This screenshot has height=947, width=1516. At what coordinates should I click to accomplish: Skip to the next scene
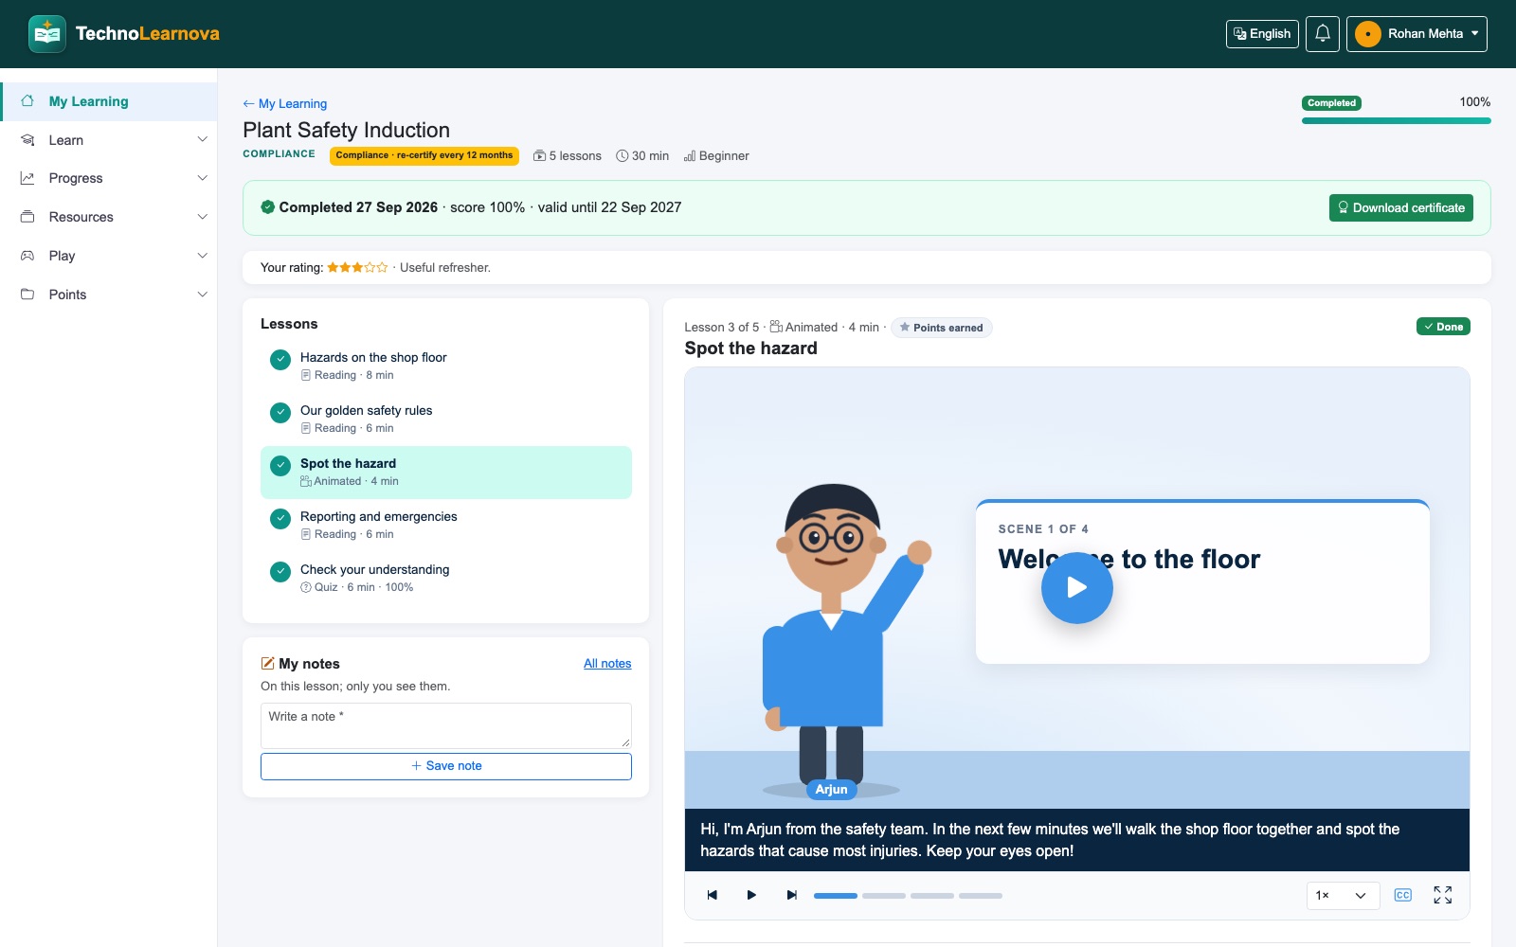(791, 895)
